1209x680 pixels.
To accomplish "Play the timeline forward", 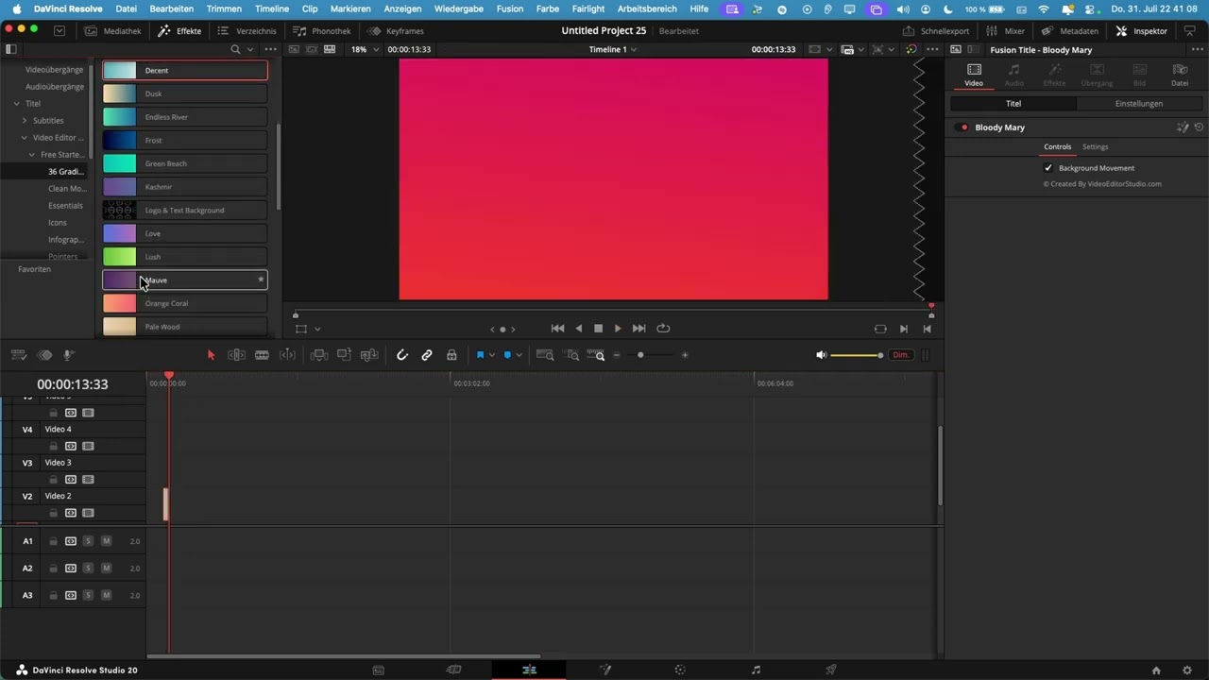I will coord(618,329).
